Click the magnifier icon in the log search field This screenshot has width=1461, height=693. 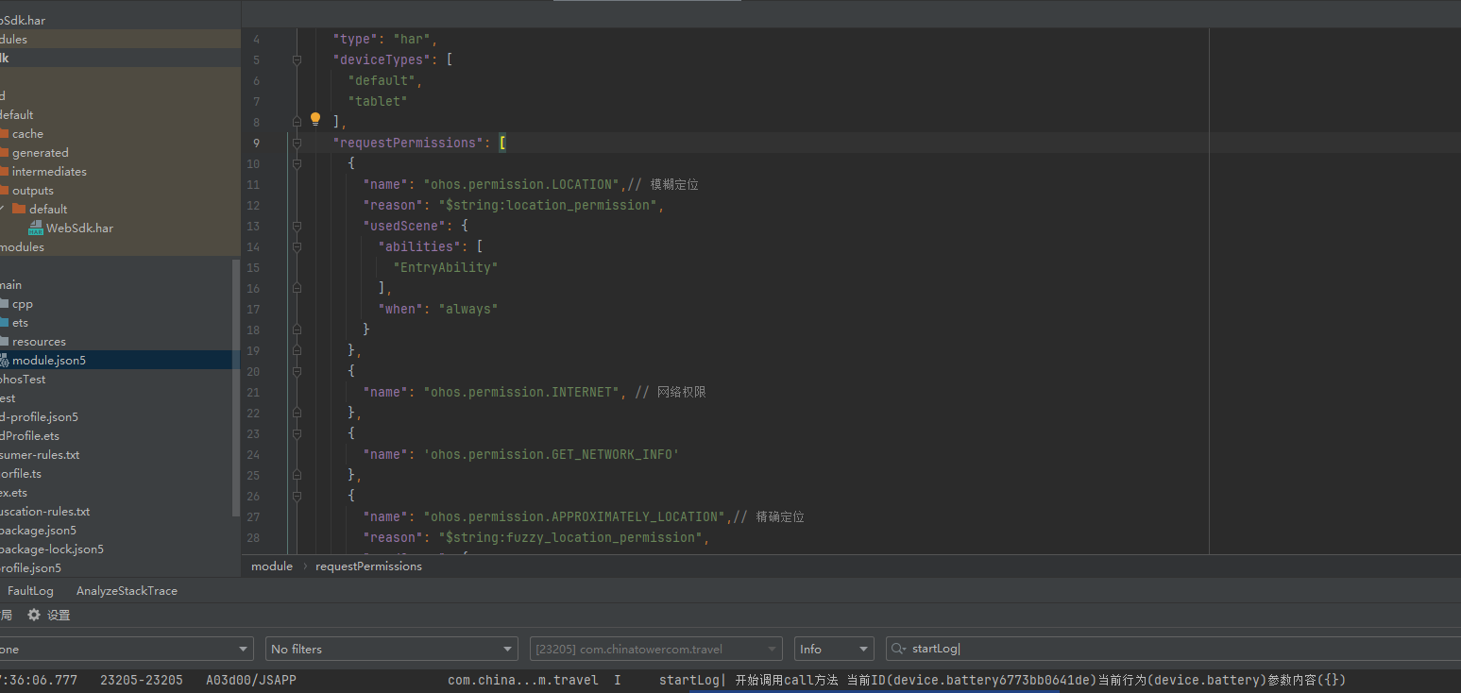[899, 649]
